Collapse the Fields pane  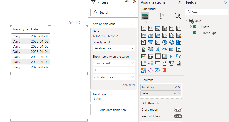225,2
